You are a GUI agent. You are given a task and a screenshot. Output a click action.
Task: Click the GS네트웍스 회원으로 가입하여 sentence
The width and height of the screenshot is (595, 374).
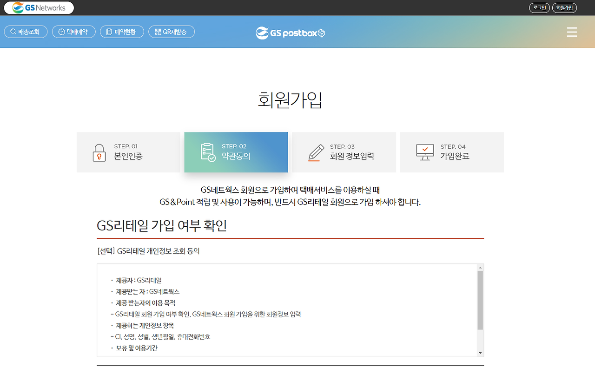(x=291, y=190)
